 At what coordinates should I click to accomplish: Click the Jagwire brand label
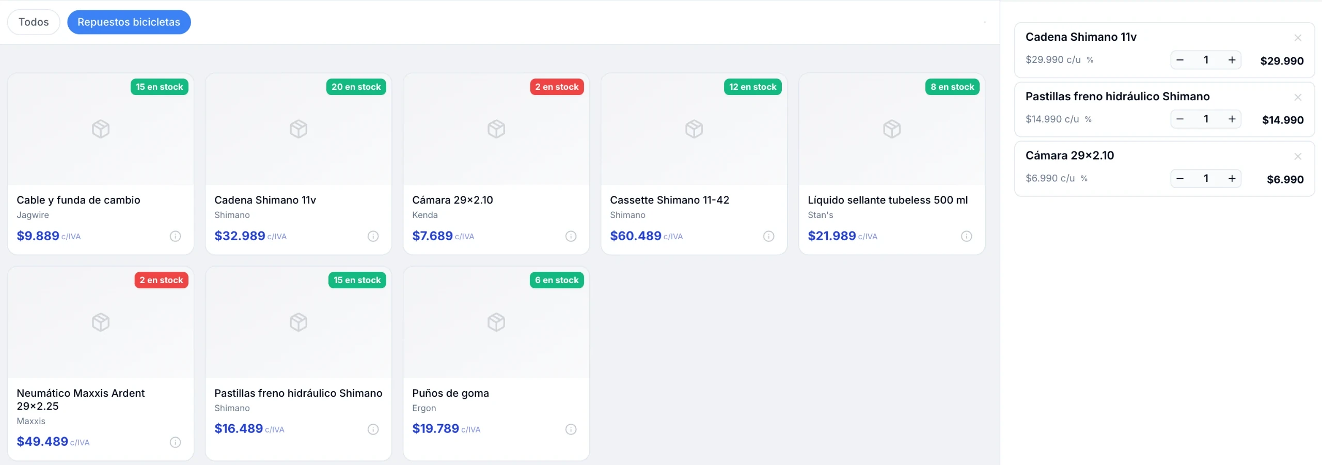pos(33,215)
